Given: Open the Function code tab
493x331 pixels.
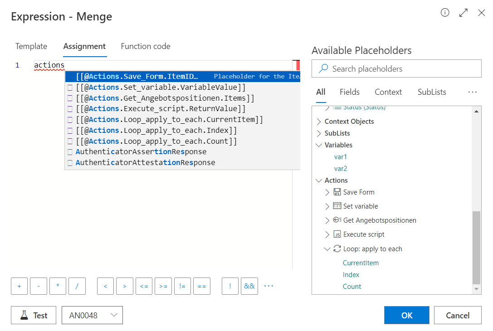Looking at the screenshot, I should coord(146,46).
